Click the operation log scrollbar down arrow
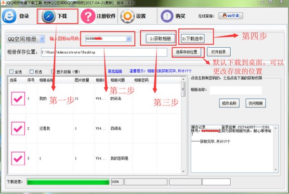The height and width of the screenshot is (194, 289). click(x=276, y=169)
